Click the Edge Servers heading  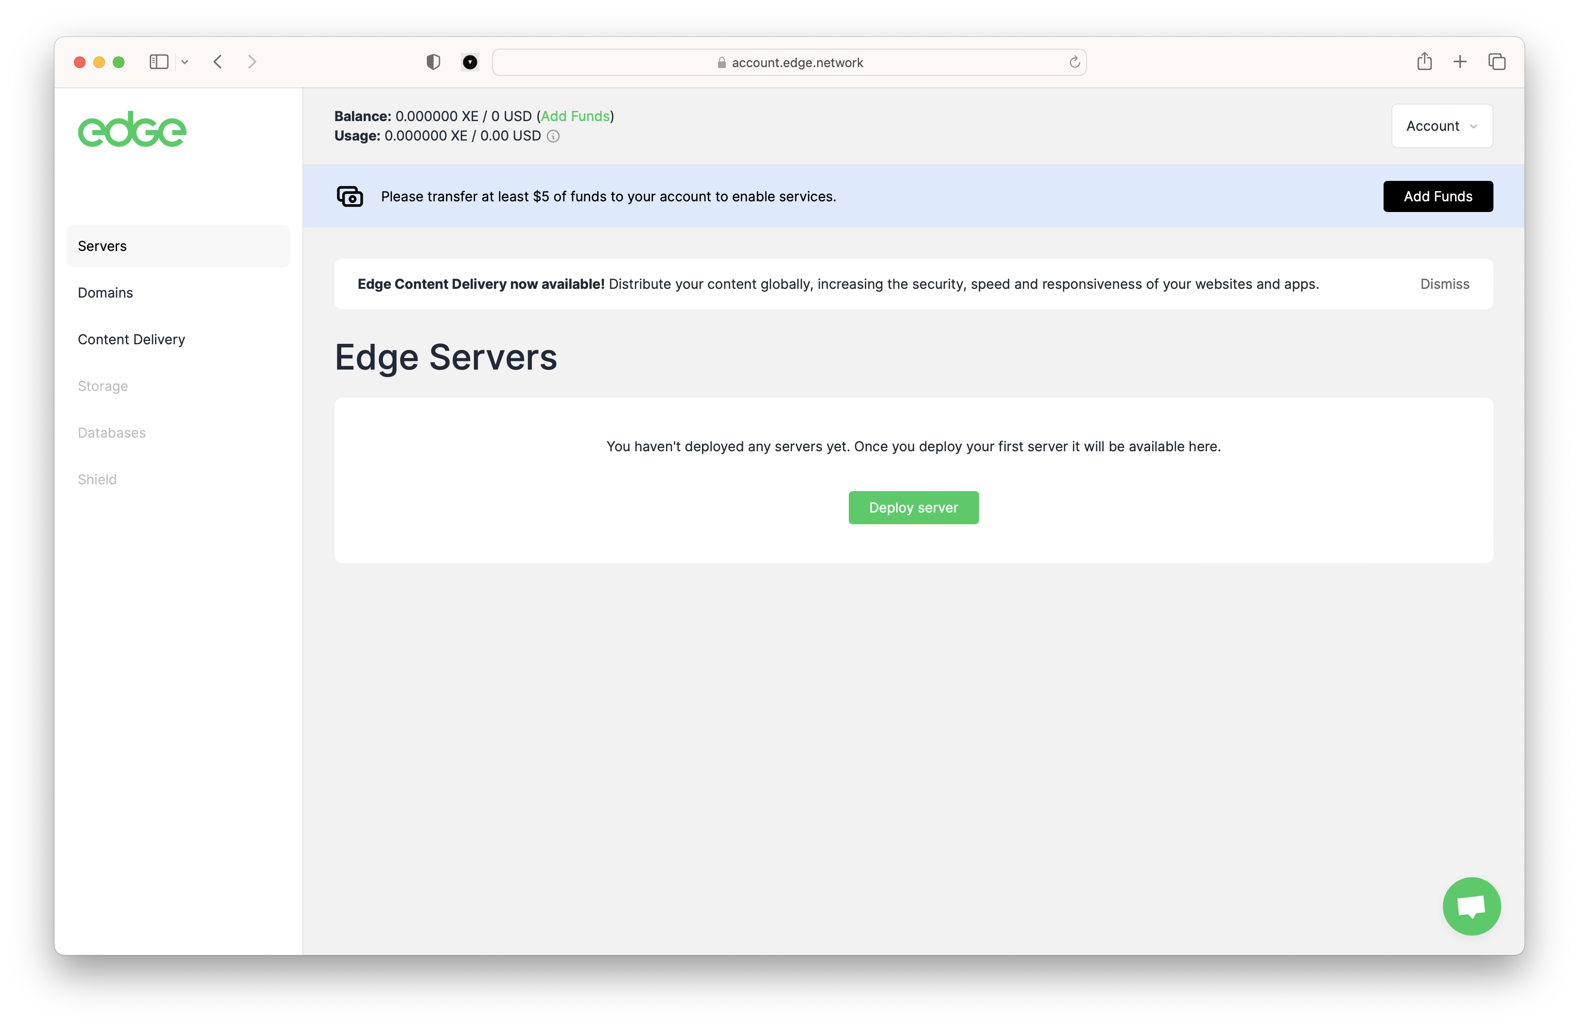(446, 357)
